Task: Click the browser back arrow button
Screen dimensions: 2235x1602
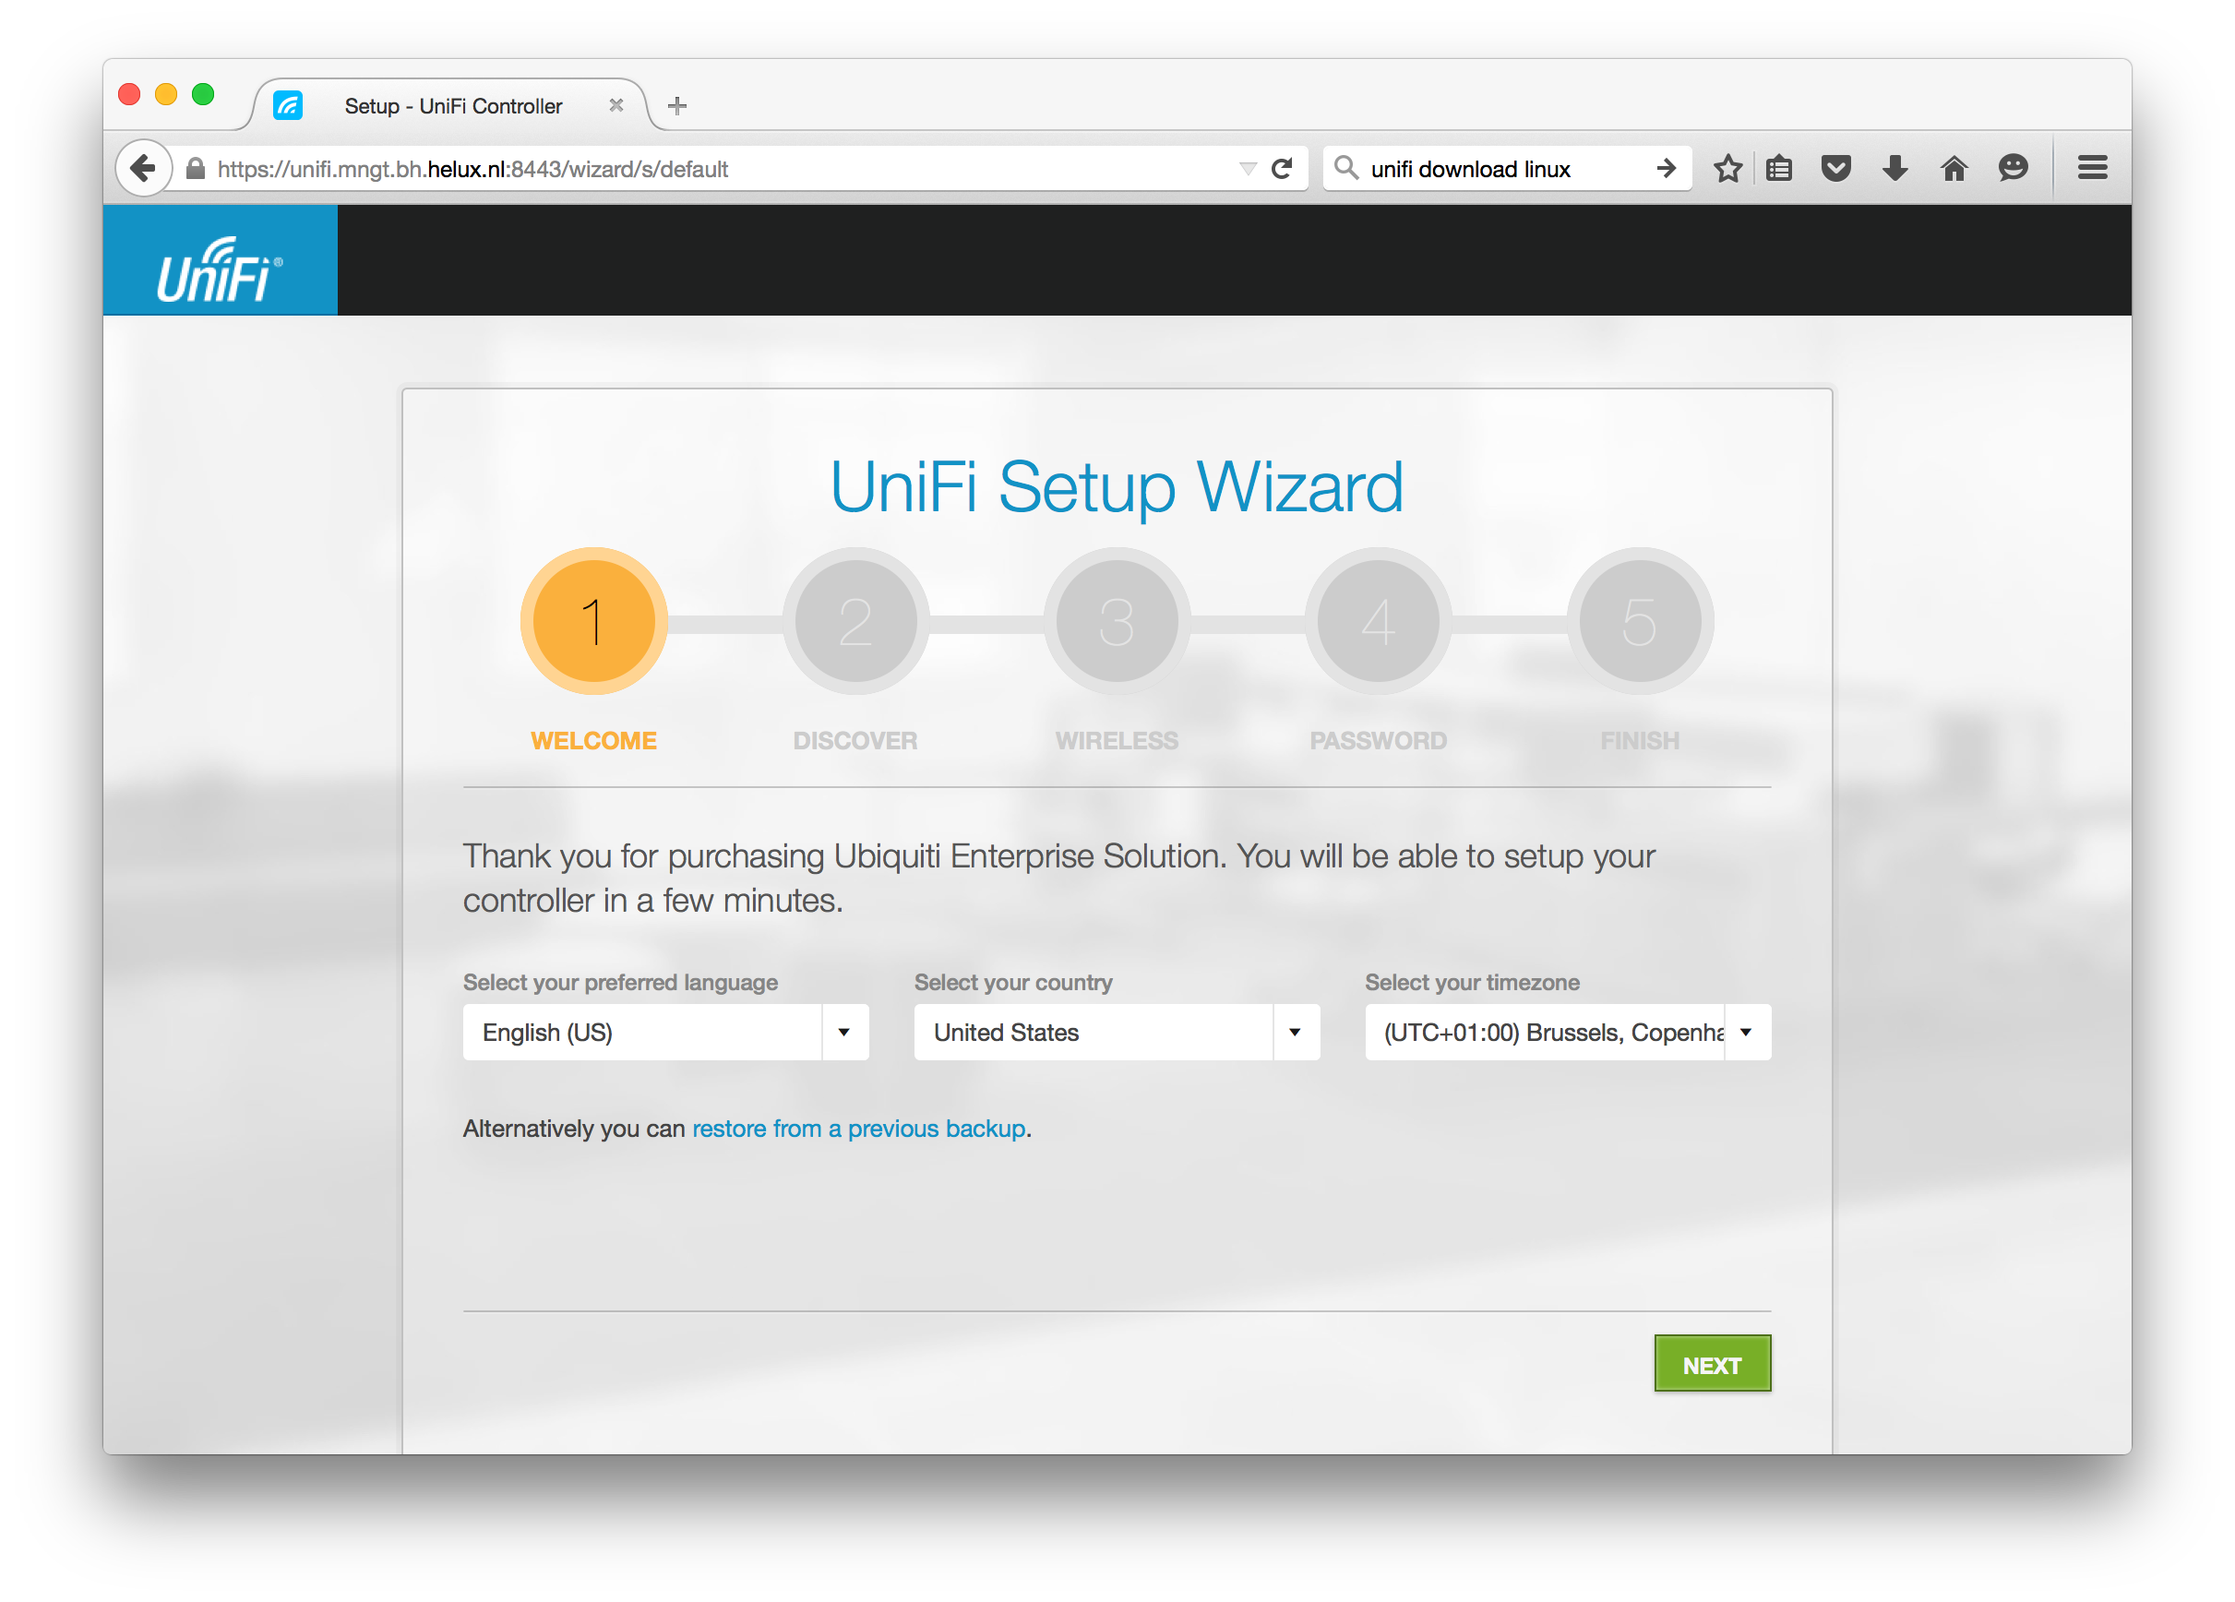Action: (x=144, y=169)
